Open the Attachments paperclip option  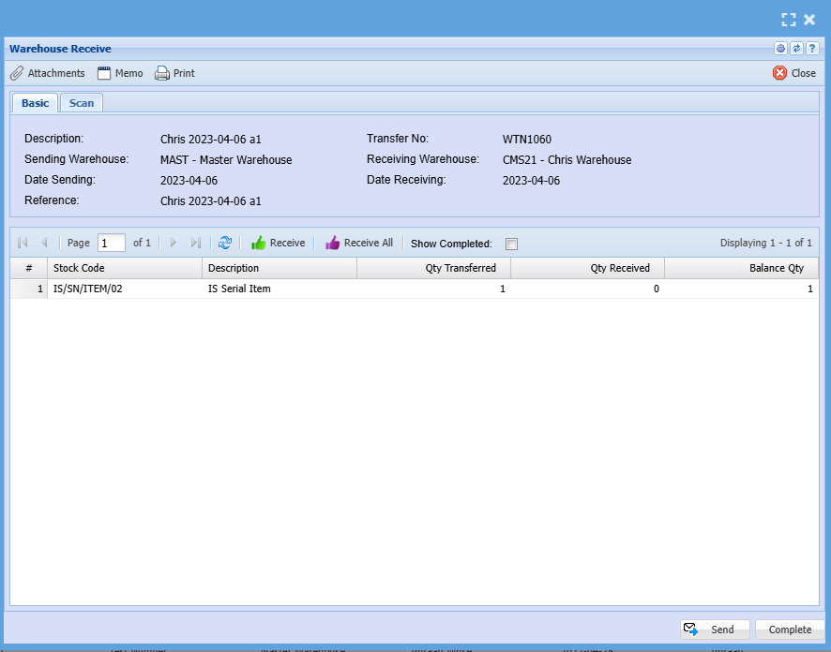(x=48, y=73)
